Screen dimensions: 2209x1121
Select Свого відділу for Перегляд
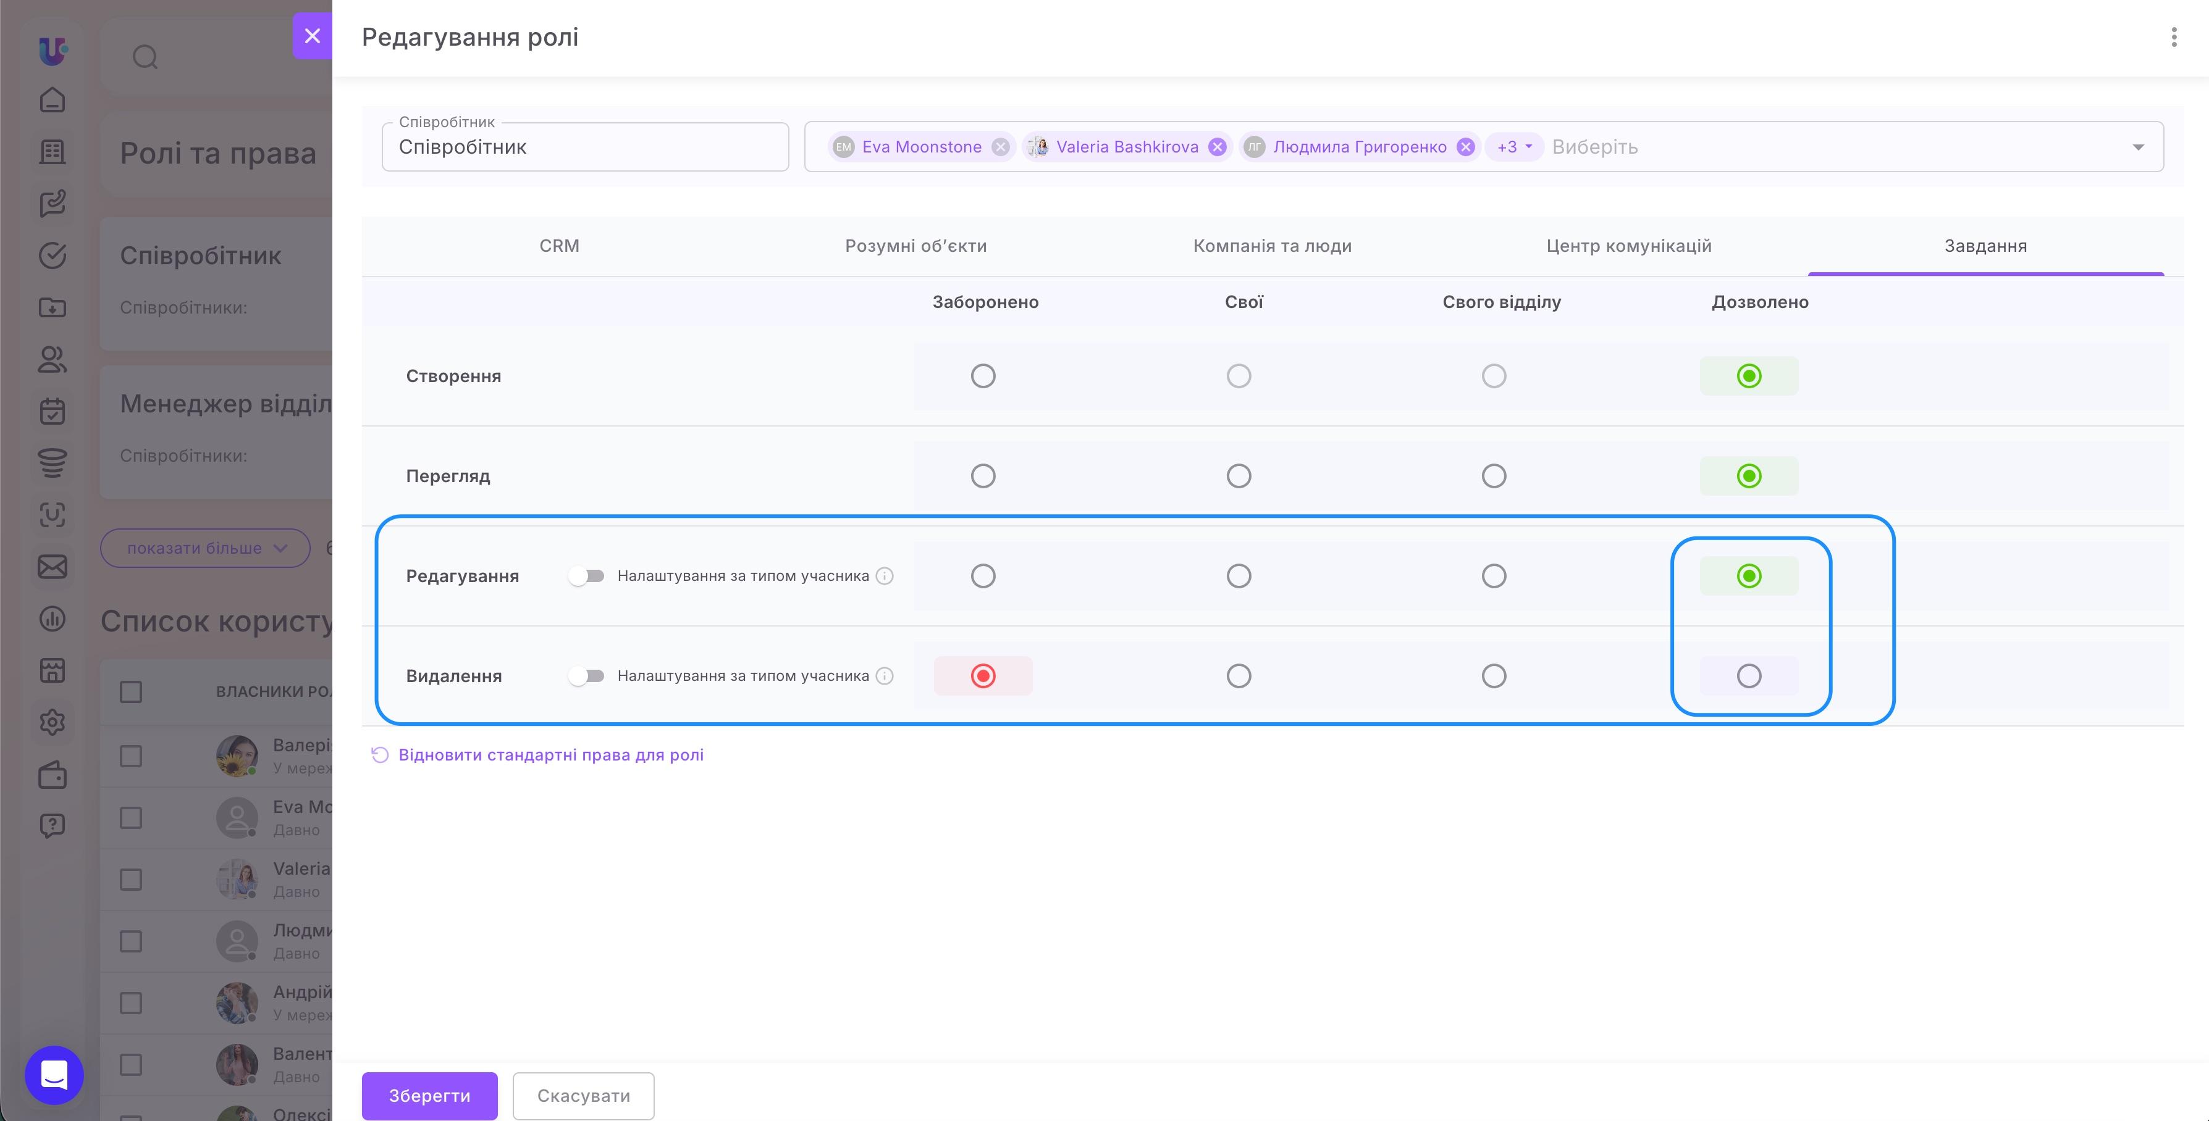point(1494,476)
